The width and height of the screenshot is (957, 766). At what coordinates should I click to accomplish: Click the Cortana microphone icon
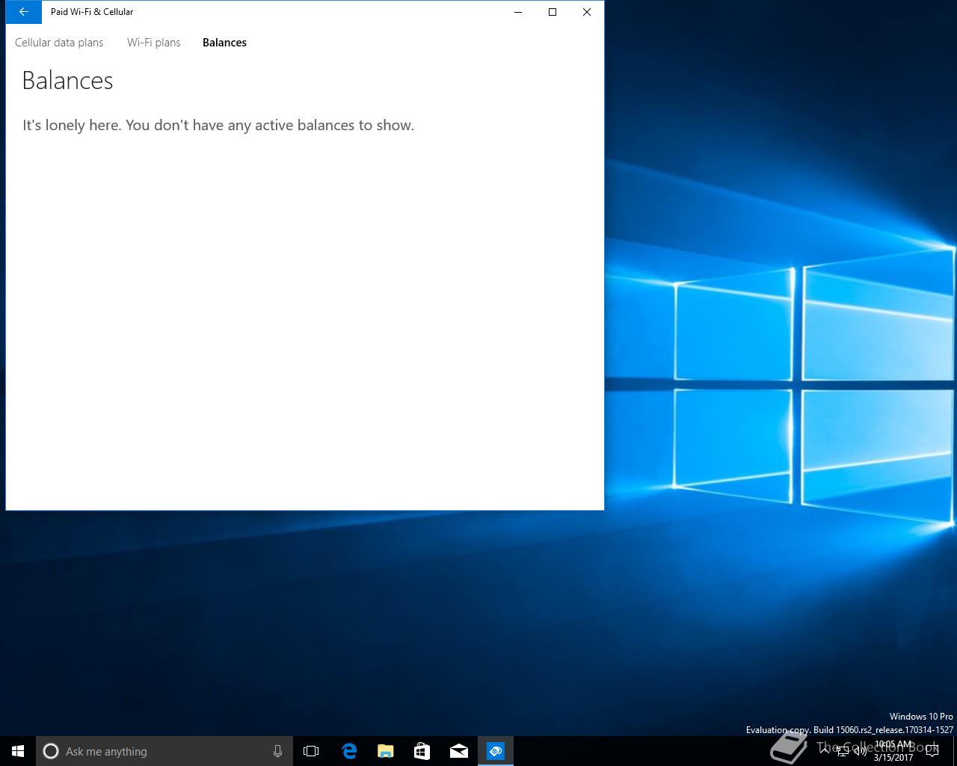click(277, 751)
